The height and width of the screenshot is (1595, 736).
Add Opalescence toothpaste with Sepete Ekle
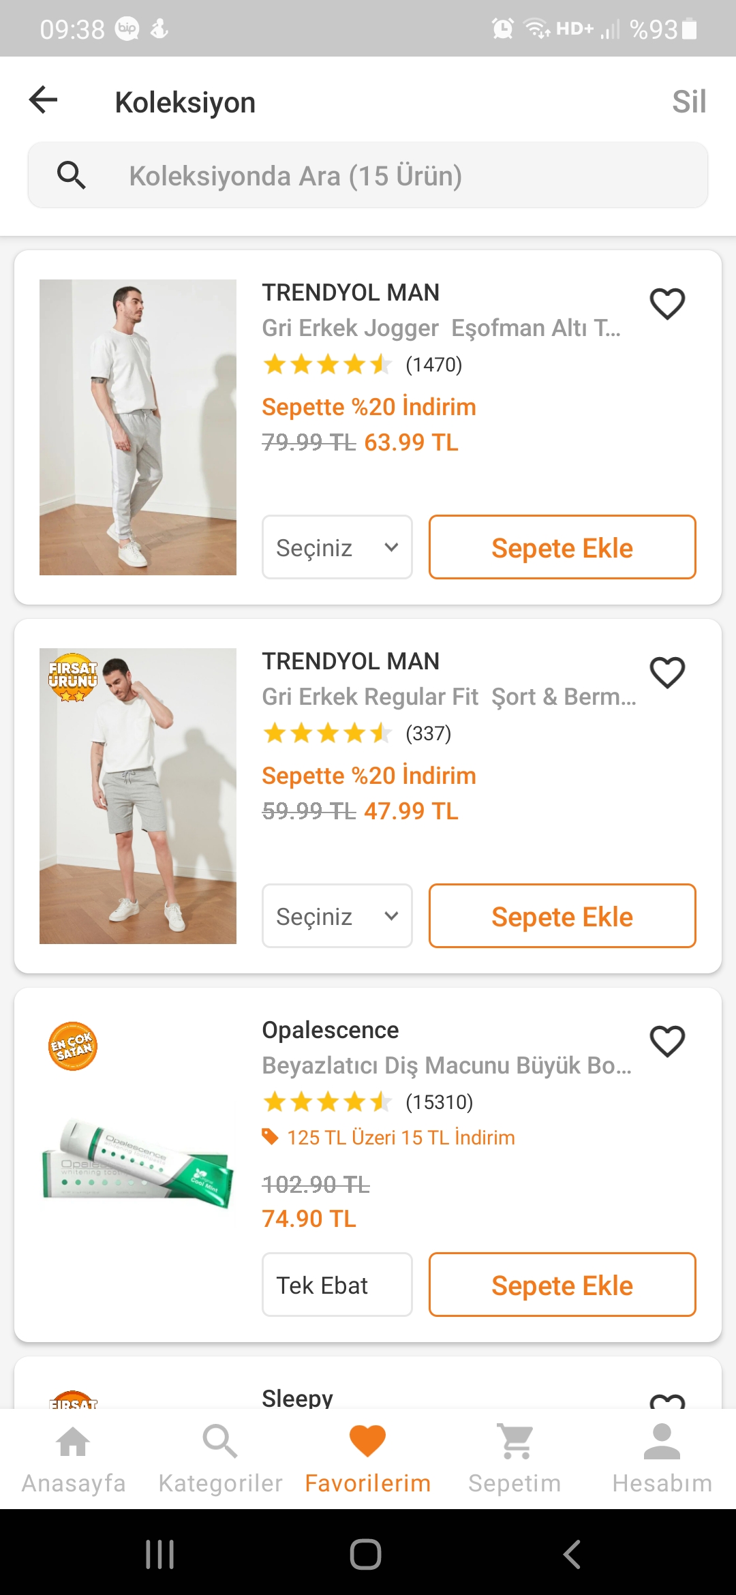click(562, 1285)
